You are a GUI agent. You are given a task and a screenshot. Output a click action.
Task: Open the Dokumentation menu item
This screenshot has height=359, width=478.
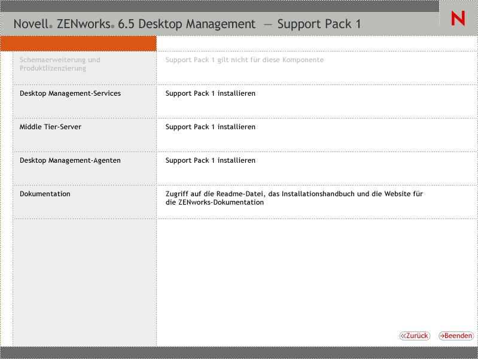pyautogui.click(x=45, y=194)
